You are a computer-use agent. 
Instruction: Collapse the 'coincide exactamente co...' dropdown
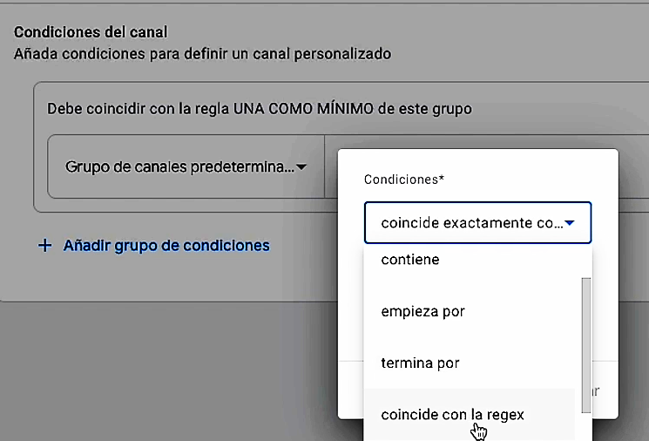(x=477, y=223)
